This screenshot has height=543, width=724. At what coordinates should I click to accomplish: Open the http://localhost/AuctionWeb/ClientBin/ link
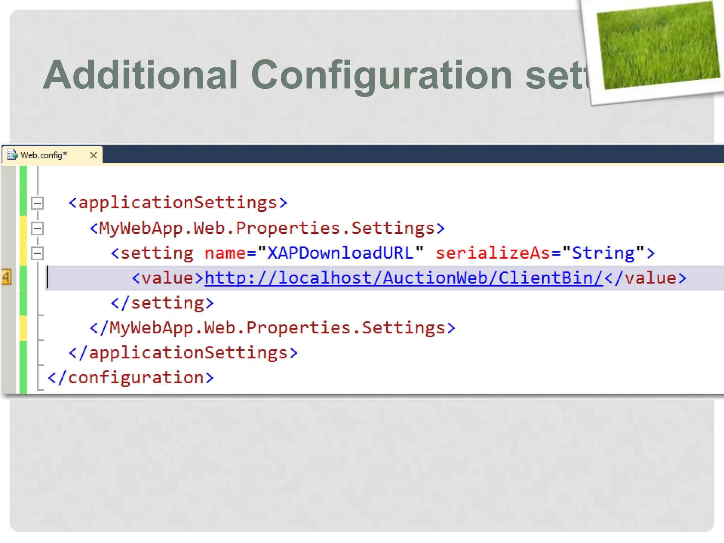click(x=404, y=278)
